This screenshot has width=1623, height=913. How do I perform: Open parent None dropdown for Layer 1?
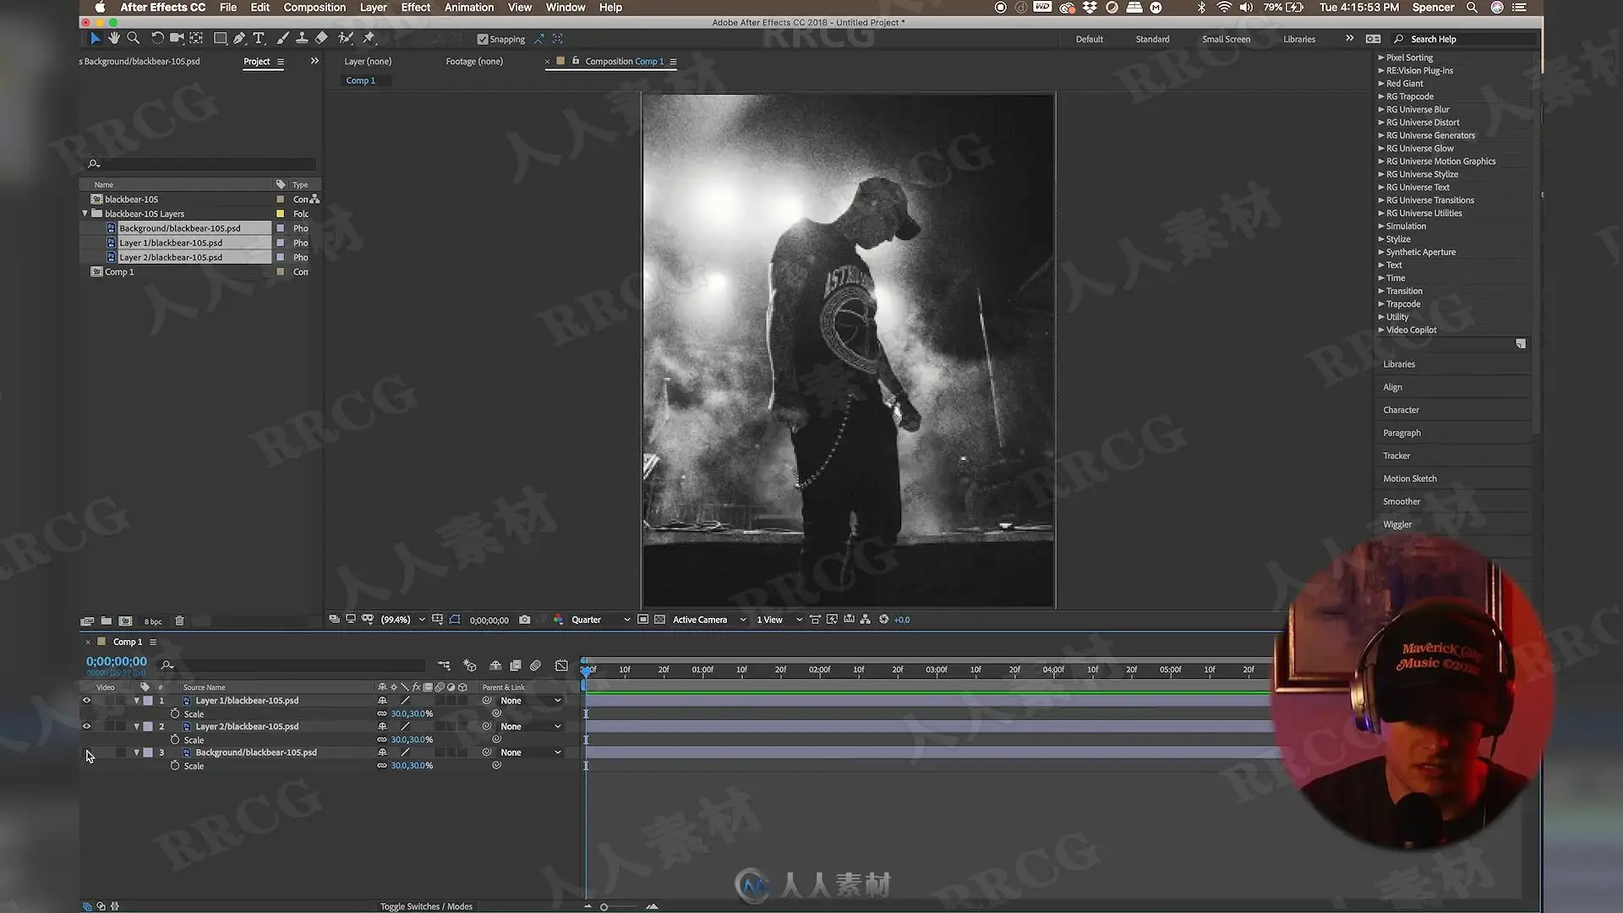coord(531,701)
